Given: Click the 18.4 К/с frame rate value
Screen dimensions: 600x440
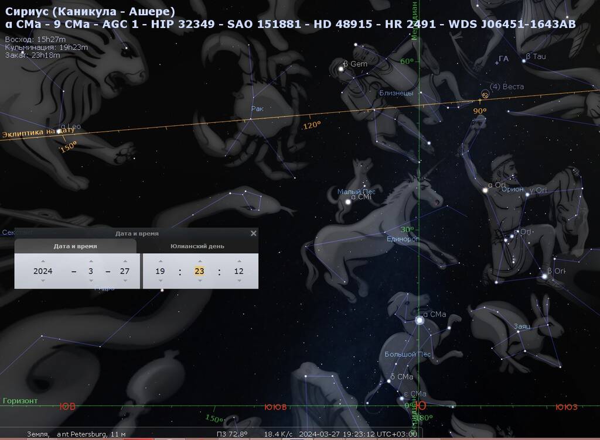Looking at the screenshot, I should (278, 434).
